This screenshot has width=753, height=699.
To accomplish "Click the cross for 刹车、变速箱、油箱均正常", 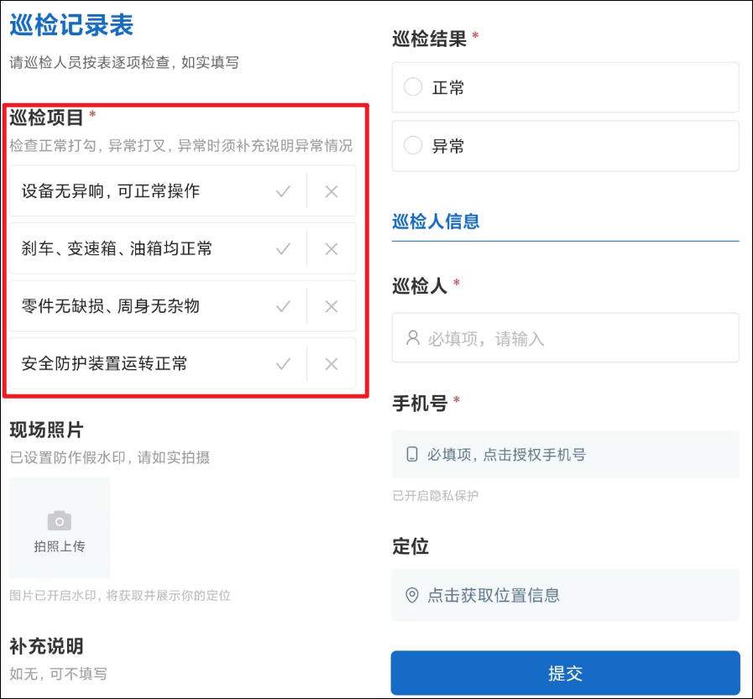I will pyautogui.click(x=332, y=248).
